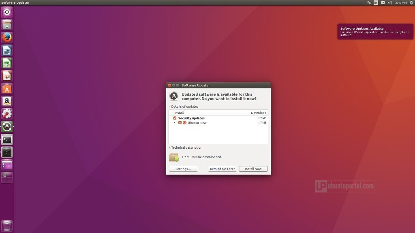415x233 pixels.
Task: Minimize the Software Updater dialog
Action: coord(173,85)
